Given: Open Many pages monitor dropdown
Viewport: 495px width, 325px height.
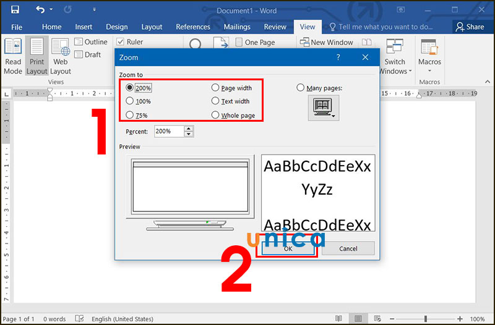Looking at the screenshot, I should click(324, 108).
